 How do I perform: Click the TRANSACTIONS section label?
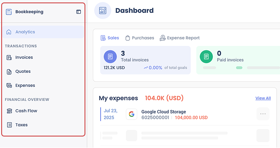tap(21, 46)
